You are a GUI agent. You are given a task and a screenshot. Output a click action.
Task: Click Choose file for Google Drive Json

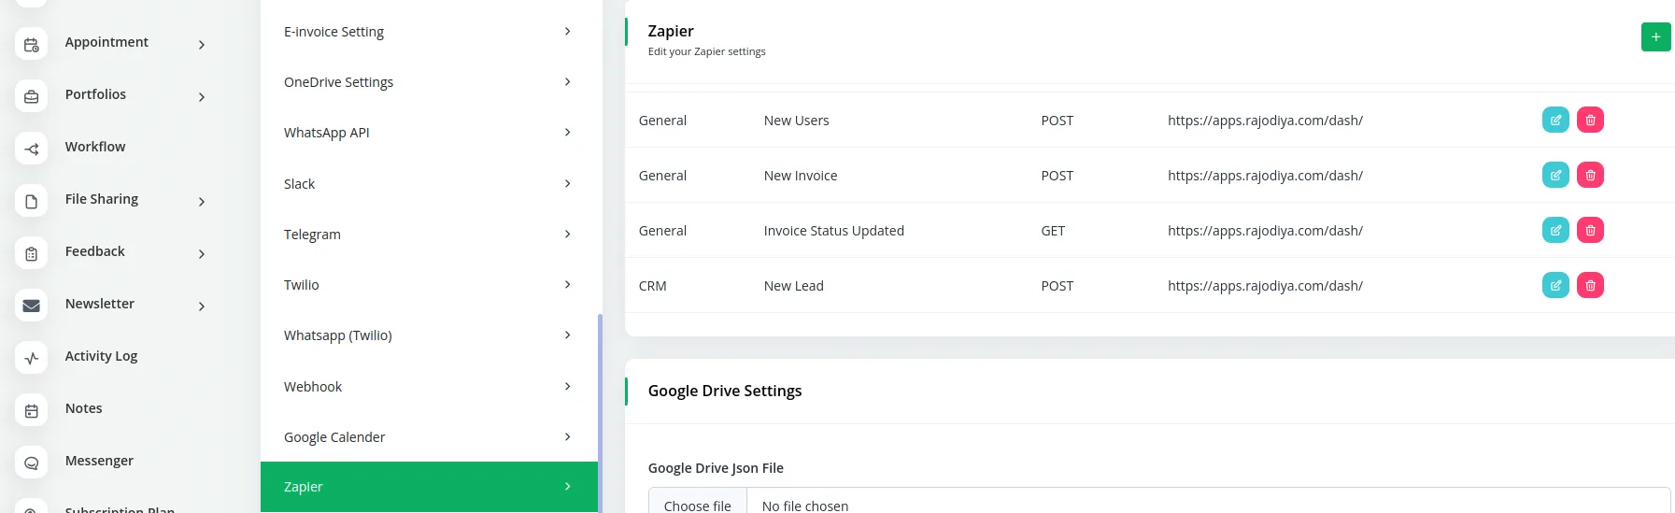(x=698, y=505)
